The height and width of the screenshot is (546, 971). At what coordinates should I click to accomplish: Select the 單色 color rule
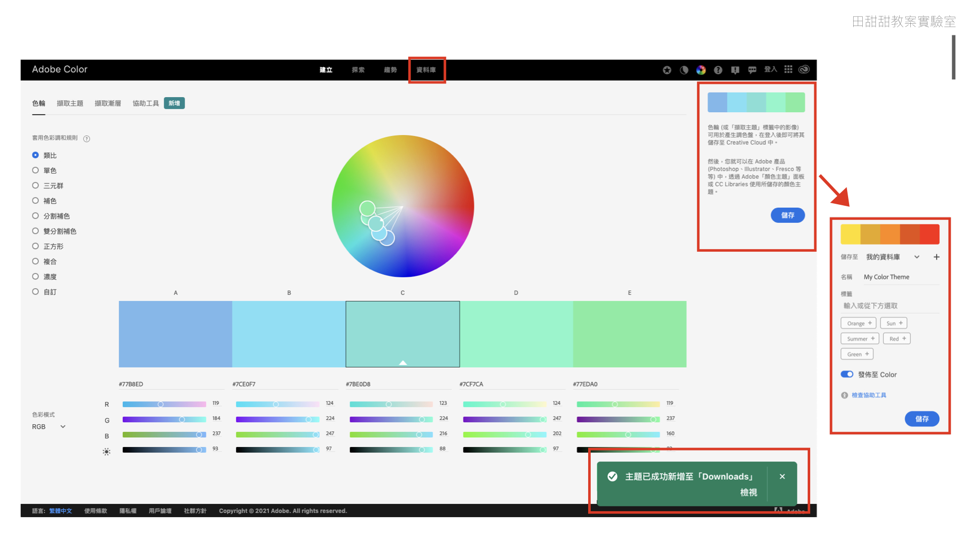(35, 170)
